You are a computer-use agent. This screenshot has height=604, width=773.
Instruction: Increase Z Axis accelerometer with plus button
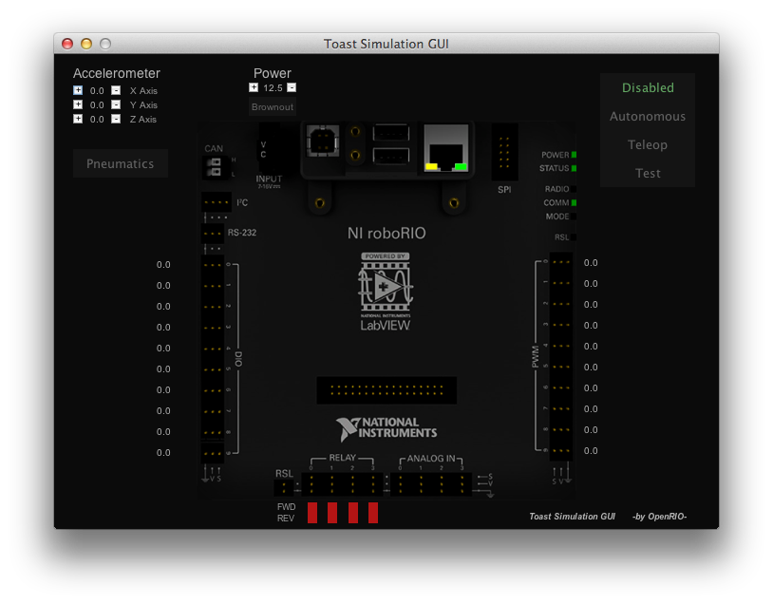tap(78, 119)
